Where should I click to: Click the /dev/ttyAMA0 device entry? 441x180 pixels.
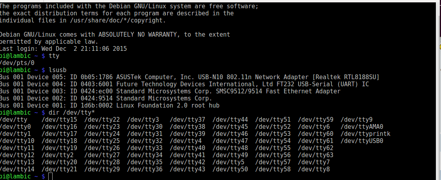[362, 126]
